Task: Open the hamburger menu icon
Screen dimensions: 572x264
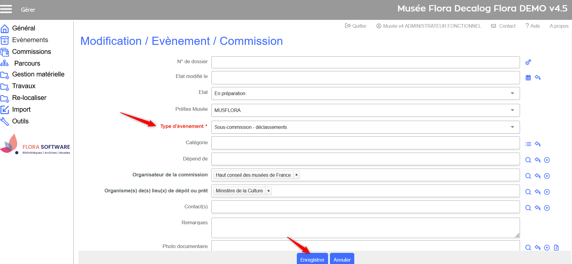Action: (x=6, y=9)
